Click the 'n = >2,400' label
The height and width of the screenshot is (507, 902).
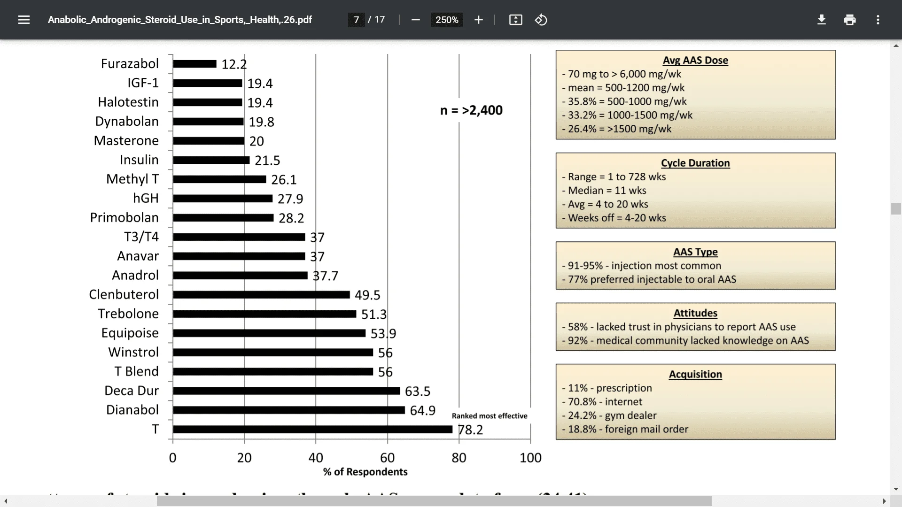click(471, 110)
